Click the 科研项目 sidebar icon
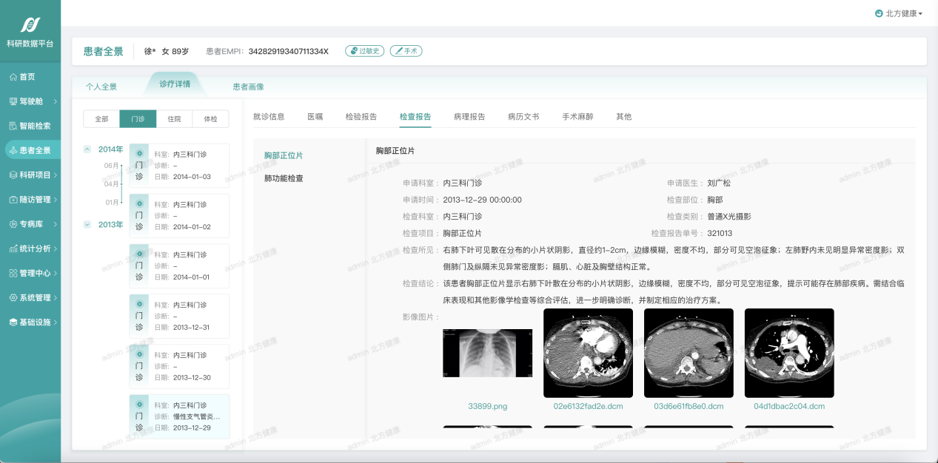This screenshot has width=938, height=463. pyautogui.click(x=13, y=175)
